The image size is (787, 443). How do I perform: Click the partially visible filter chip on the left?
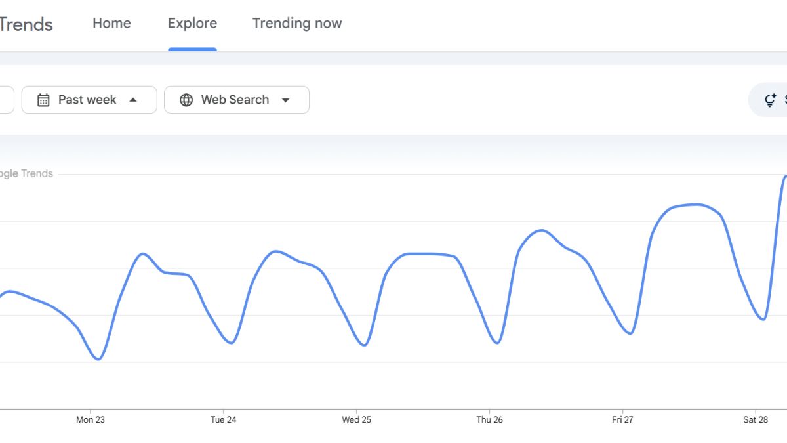click(x=5, y=99)
